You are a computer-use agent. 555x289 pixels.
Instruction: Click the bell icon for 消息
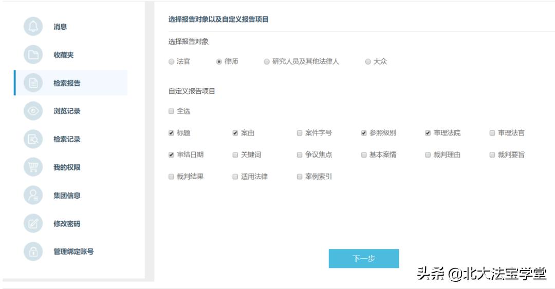(x=33, y=27)
